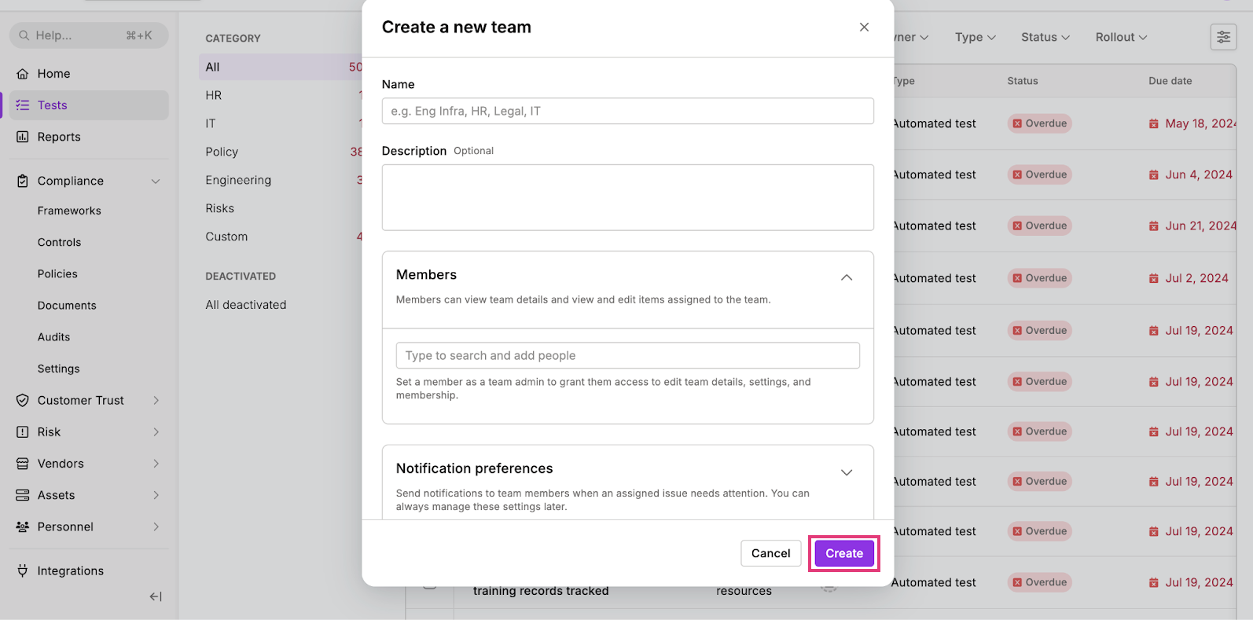Close the Create a new team dialog
This screenshot has height=620, width=1253.
864,28
